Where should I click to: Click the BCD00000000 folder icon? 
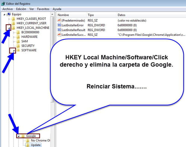tap(18, 32)
